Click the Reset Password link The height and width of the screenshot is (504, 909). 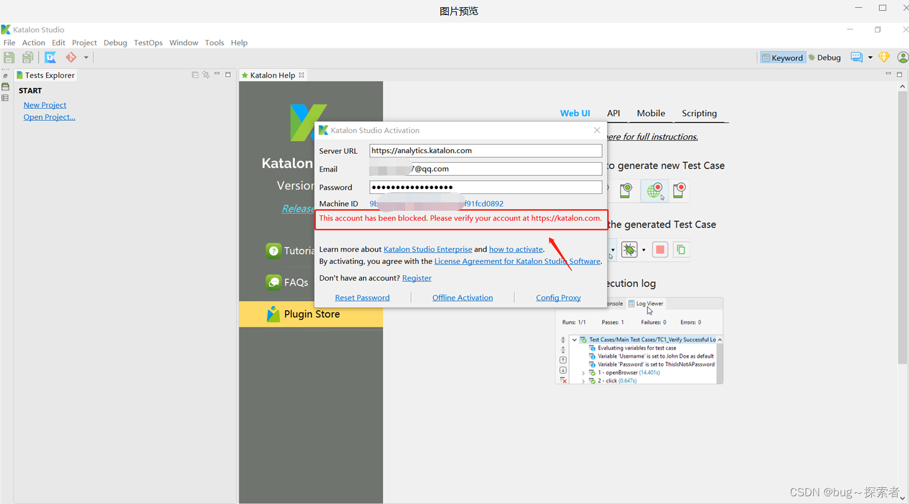tap(363, 297)
